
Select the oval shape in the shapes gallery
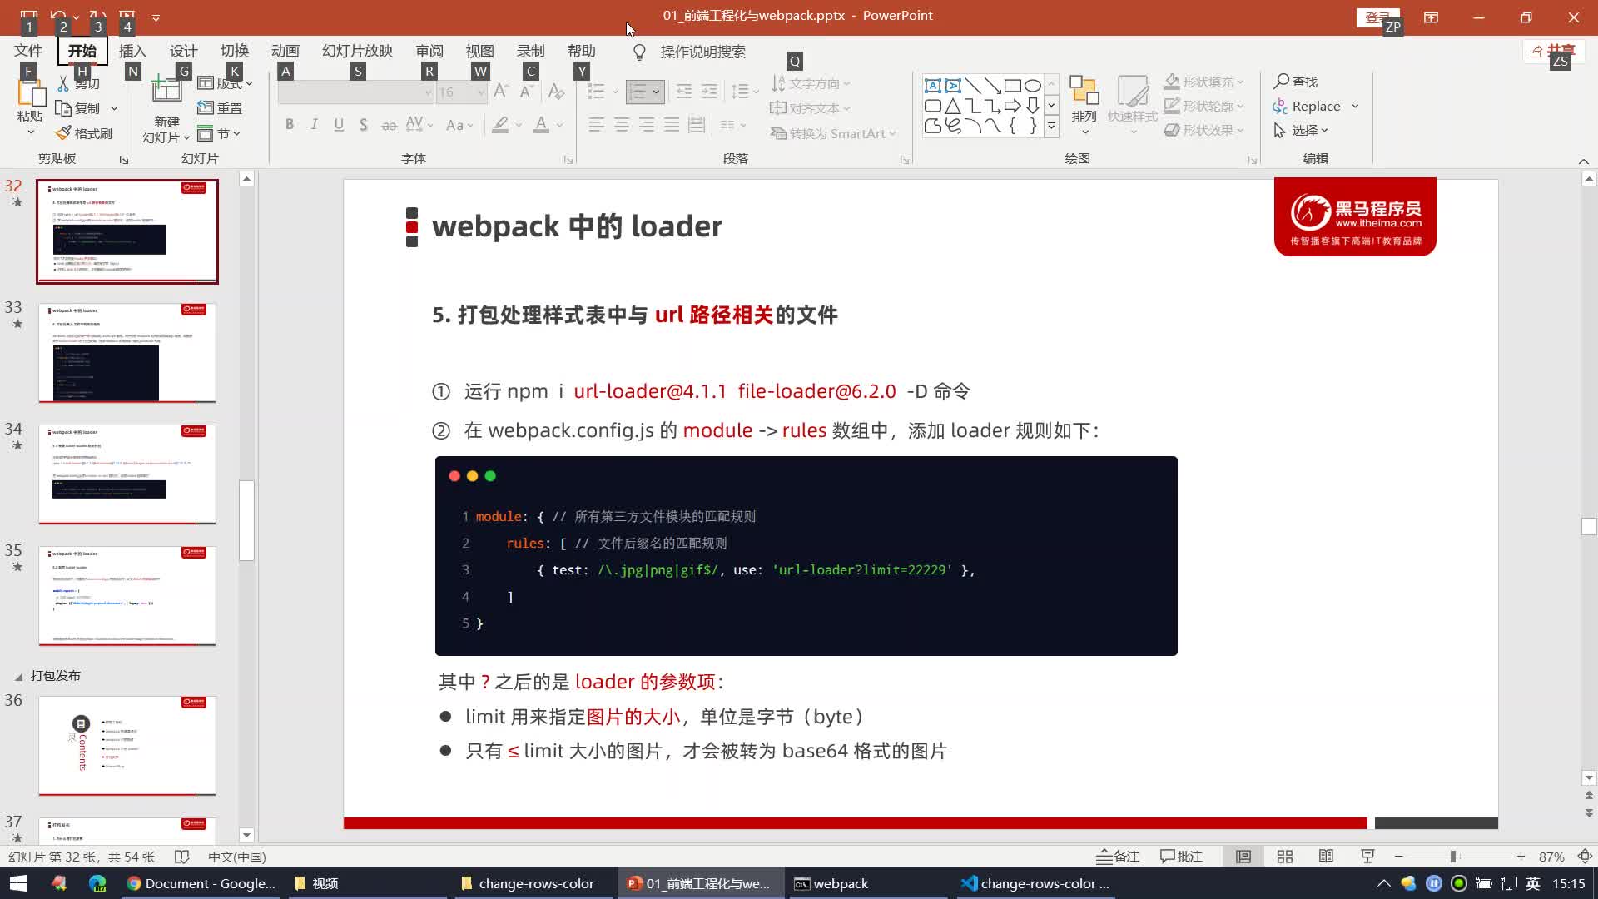pos(1033,86)
